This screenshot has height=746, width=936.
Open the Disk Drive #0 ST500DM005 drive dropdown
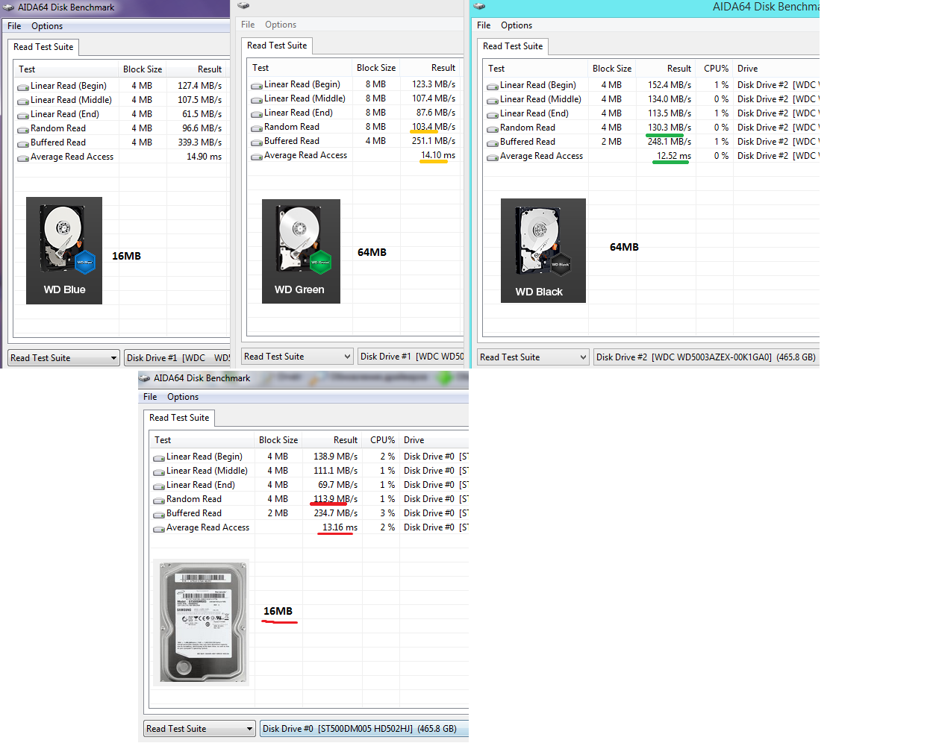click(364, 729)
